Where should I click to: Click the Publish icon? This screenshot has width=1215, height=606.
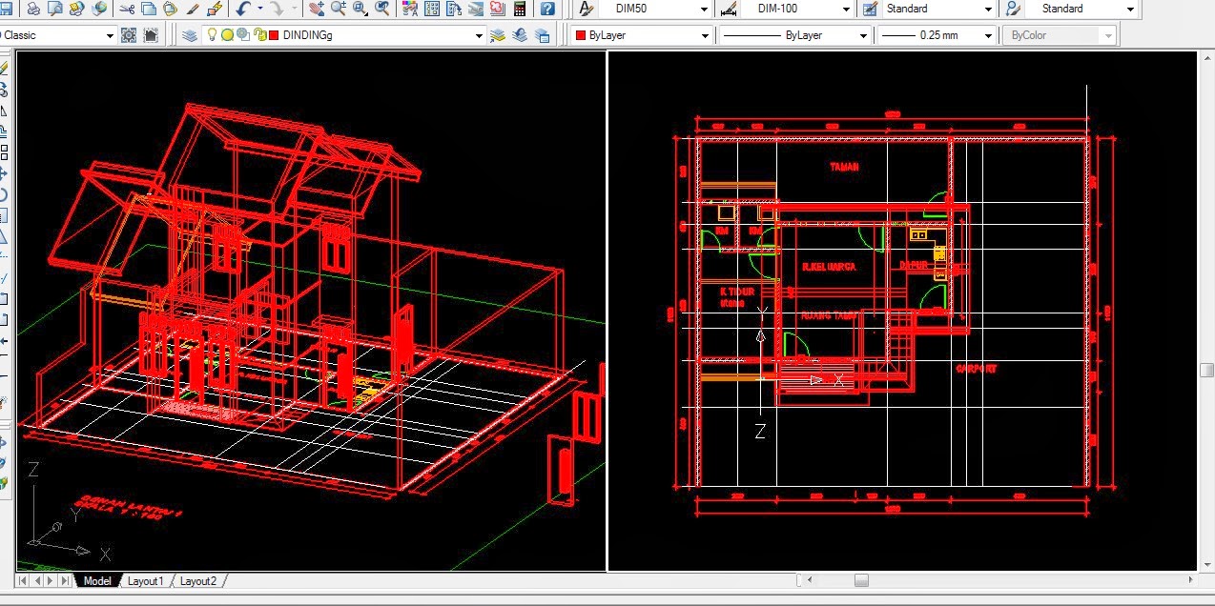click(x=77, y=9)
